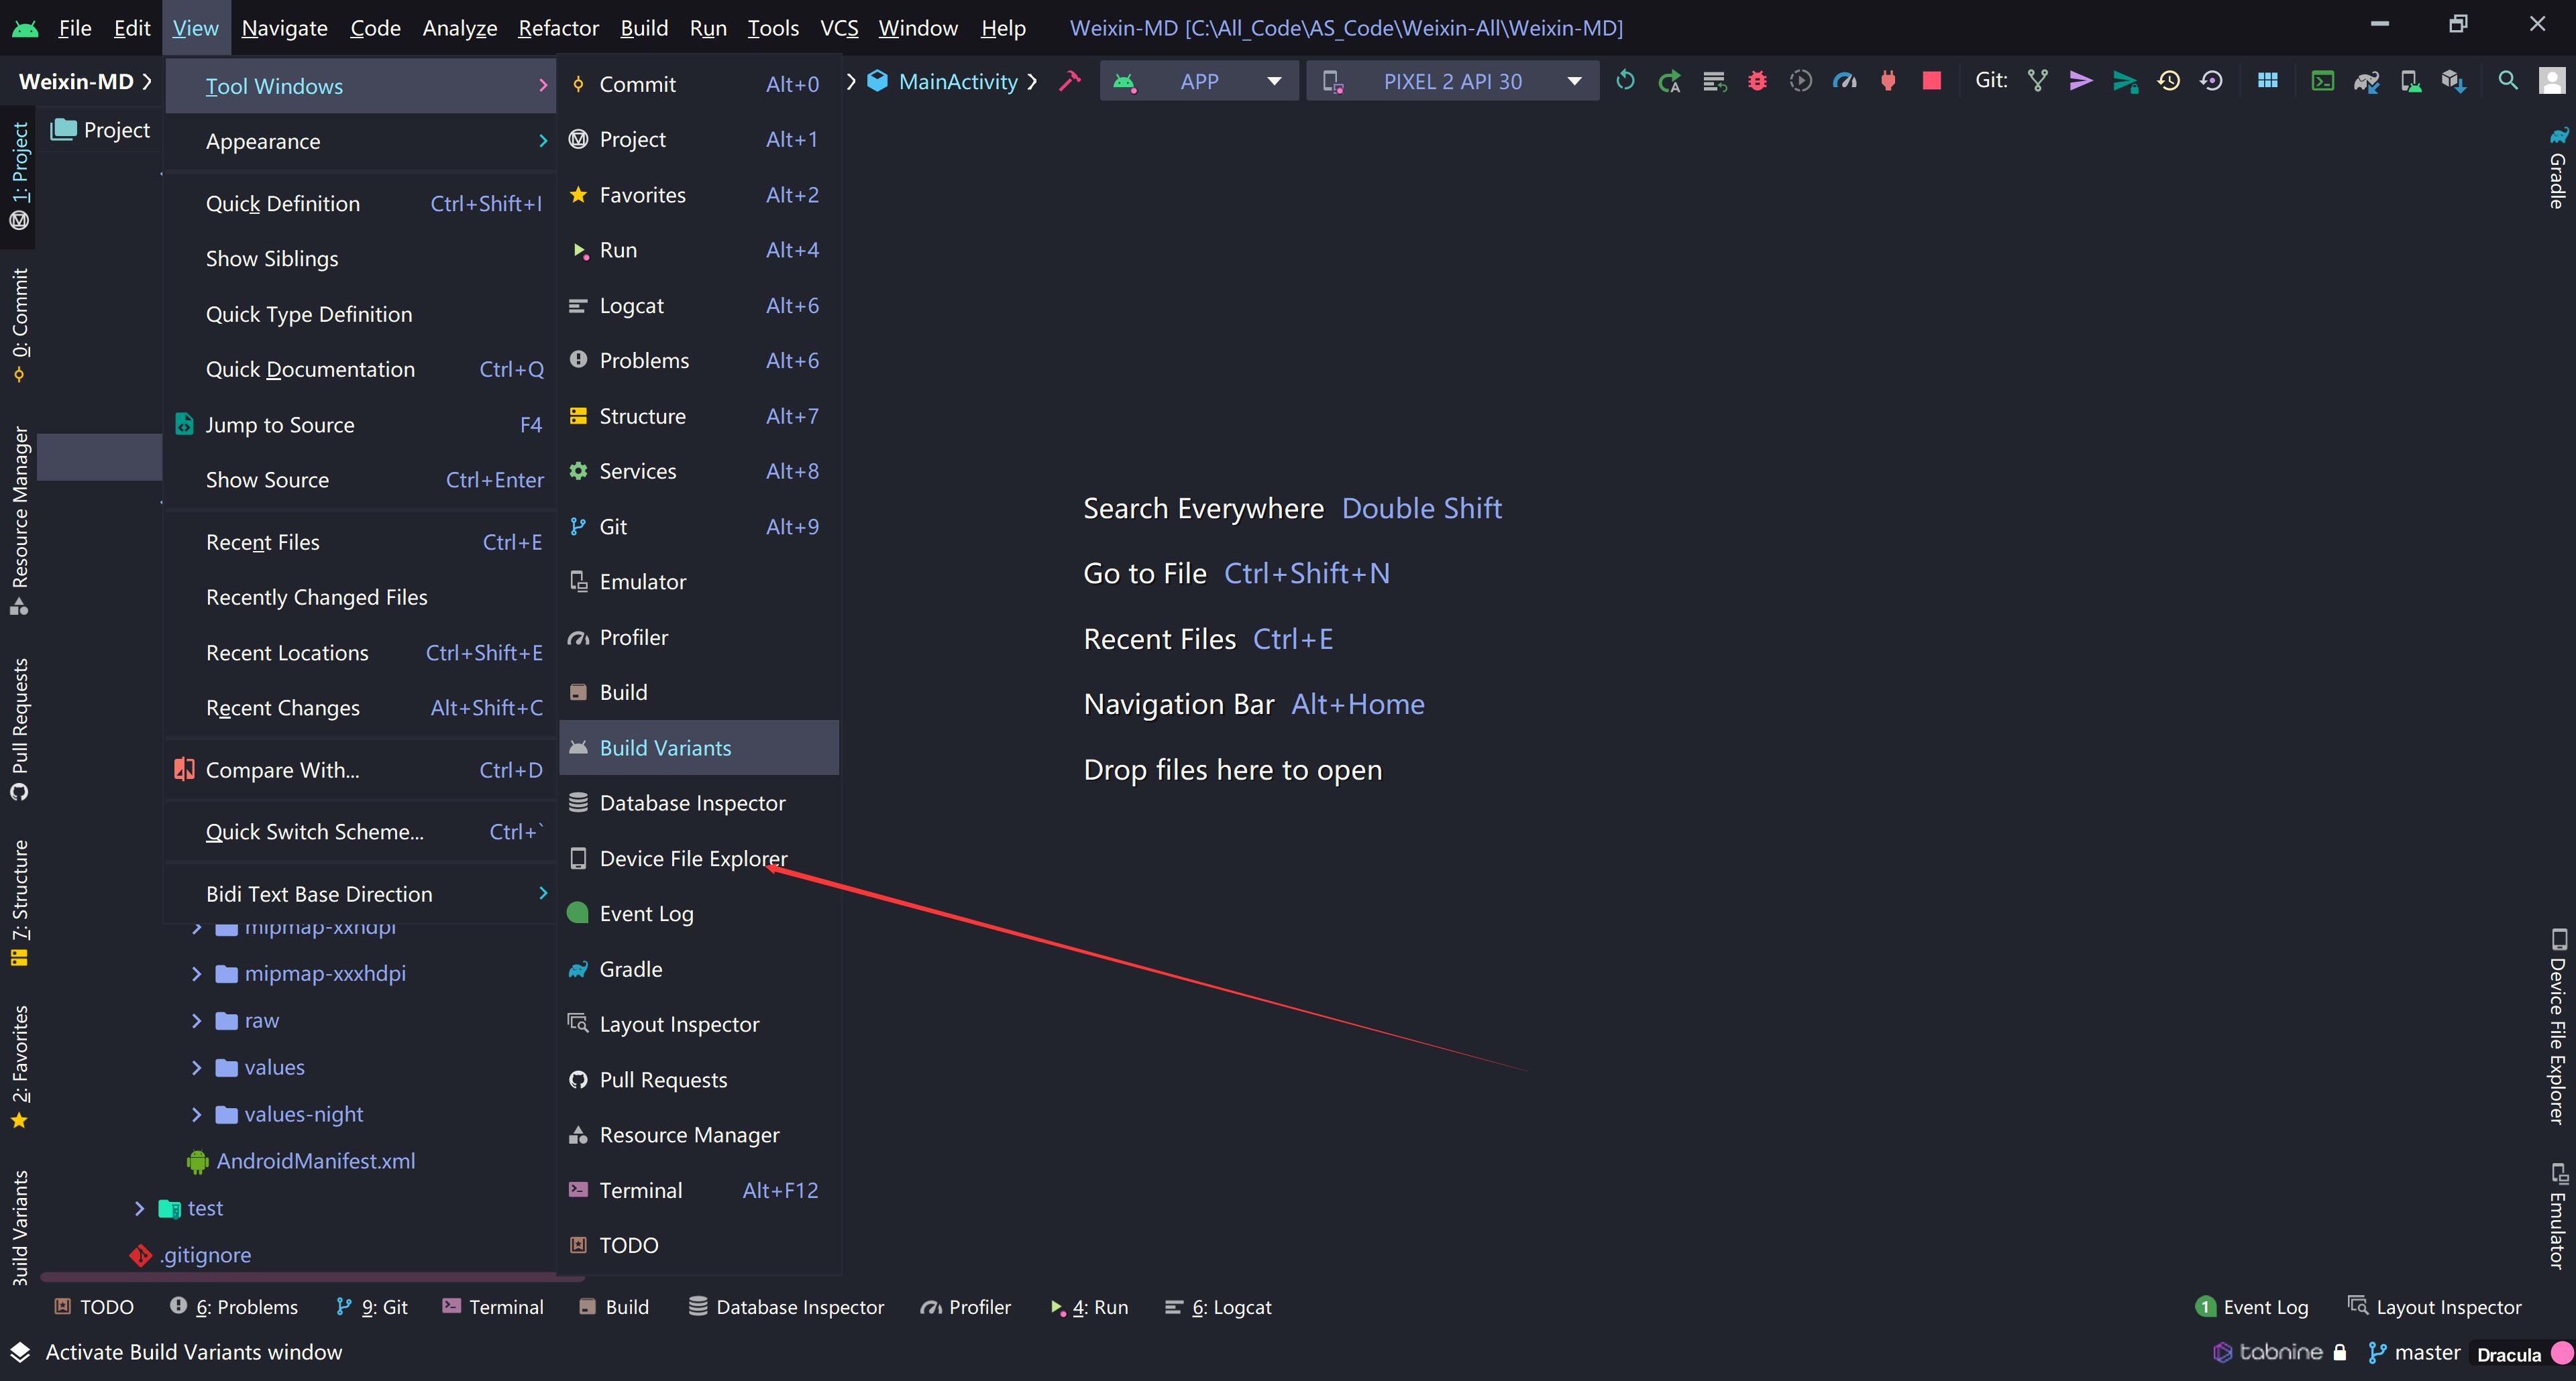Click the master branch in status bar

[x=2415, y=1352]
